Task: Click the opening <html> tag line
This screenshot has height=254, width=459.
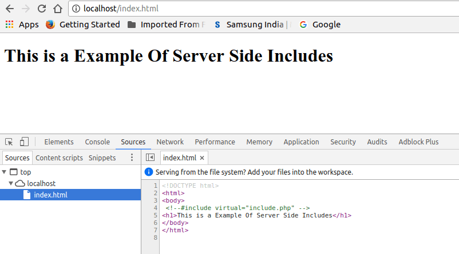Action: click(173, 193)
